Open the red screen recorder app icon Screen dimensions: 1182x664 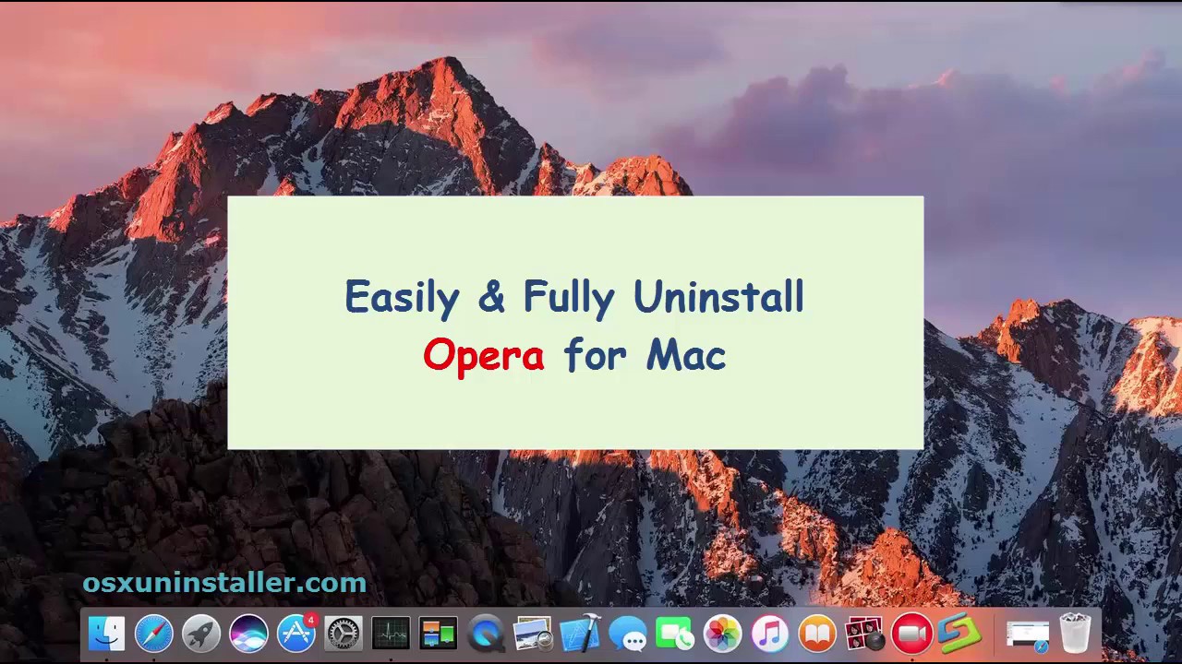pyautogui.click(x=911, y=634)
